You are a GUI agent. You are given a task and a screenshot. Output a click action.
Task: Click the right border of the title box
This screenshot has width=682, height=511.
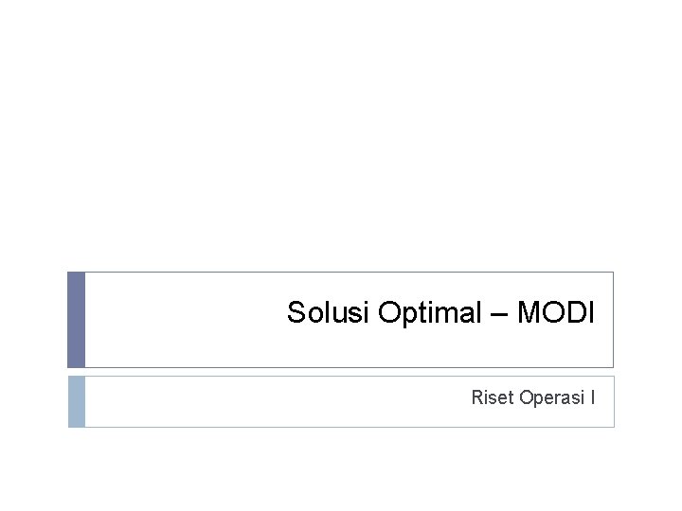click(613, 320)
